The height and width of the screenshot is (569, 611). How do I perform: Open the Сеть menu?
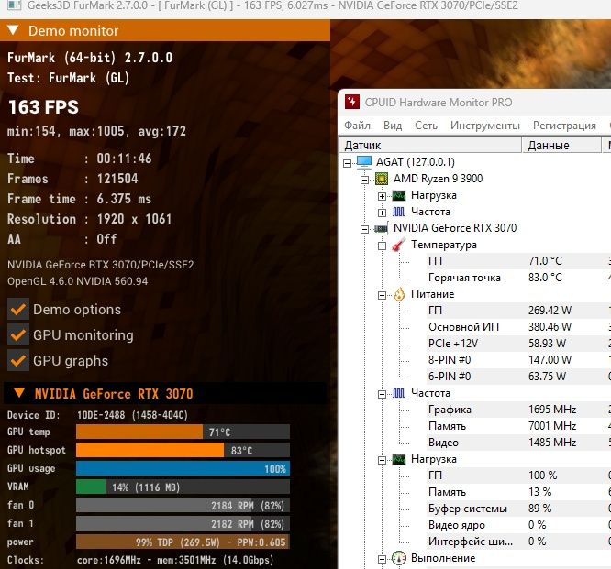(426, 126)
